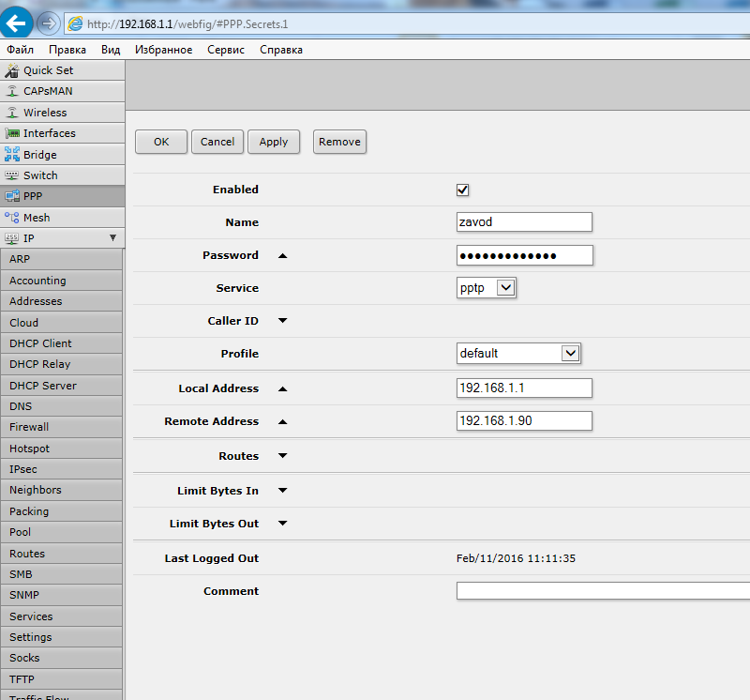Click the Mesh icon in sidebar

(12, 218)
